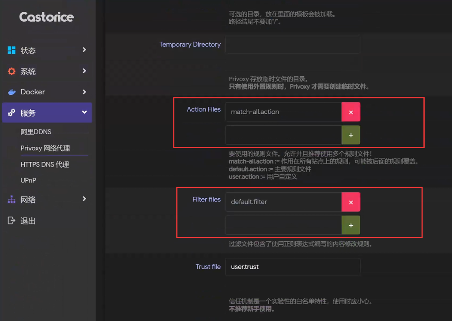The image size is (452, 321).
Task: Open UPnP service page
Action: click(x=28, y=180)
